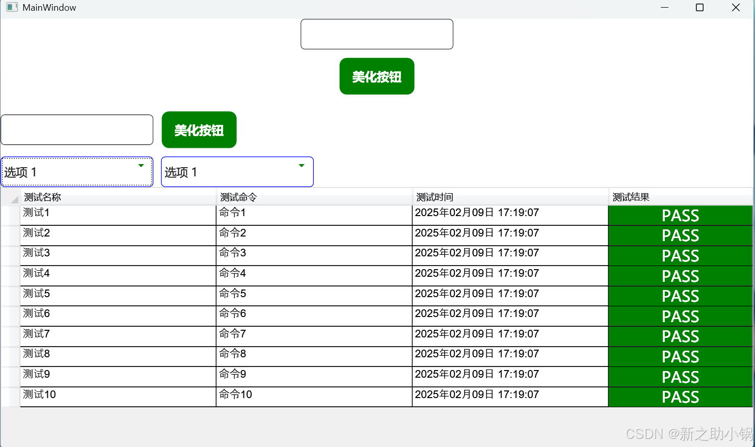Maximize the MainWindow window

pyautogui.click(x=699, y=7)
